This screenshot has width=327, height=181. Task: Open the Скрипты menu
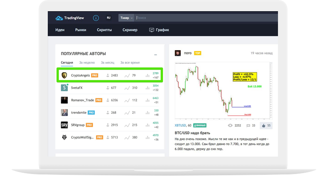[x=104, y=30]
